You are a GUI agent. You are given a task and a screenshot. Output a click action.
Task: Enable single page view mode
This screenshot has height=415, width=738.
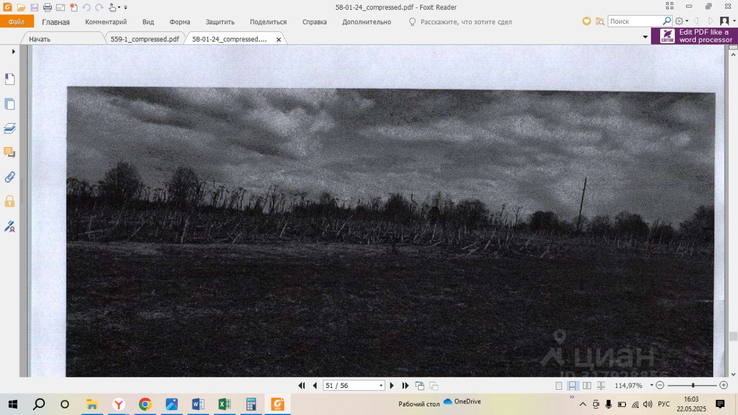pos(559,386)
